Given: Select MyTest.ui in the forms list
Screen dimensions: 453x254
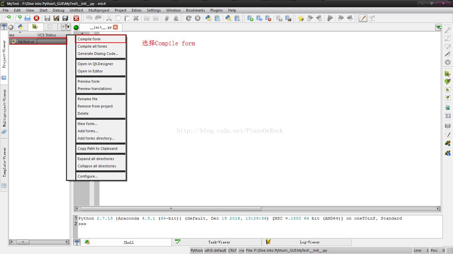Looking at the screenshot, I should click(x=38, y=42).
